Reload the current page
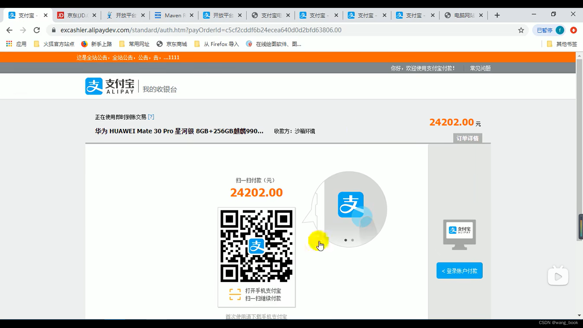 [x=37, y=30]
